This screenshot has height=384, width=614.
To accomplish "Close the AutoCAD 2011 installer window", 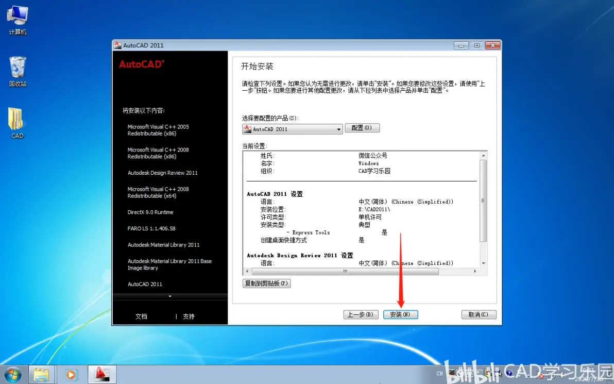I will pos(492,45).
